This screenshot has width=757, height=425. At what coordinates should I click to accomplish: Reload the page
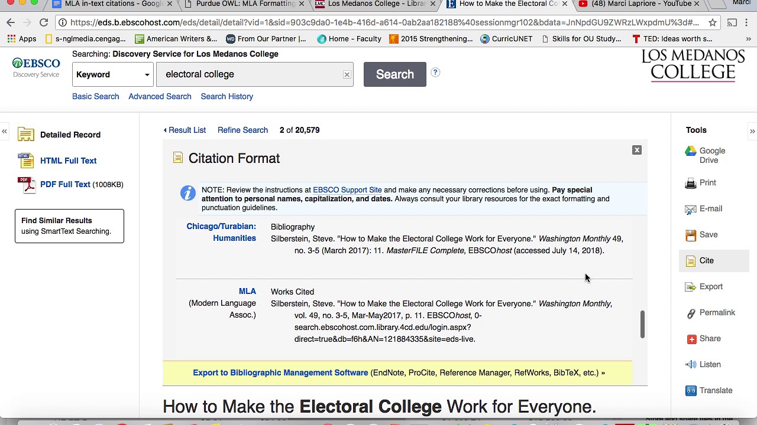point(44,22)
